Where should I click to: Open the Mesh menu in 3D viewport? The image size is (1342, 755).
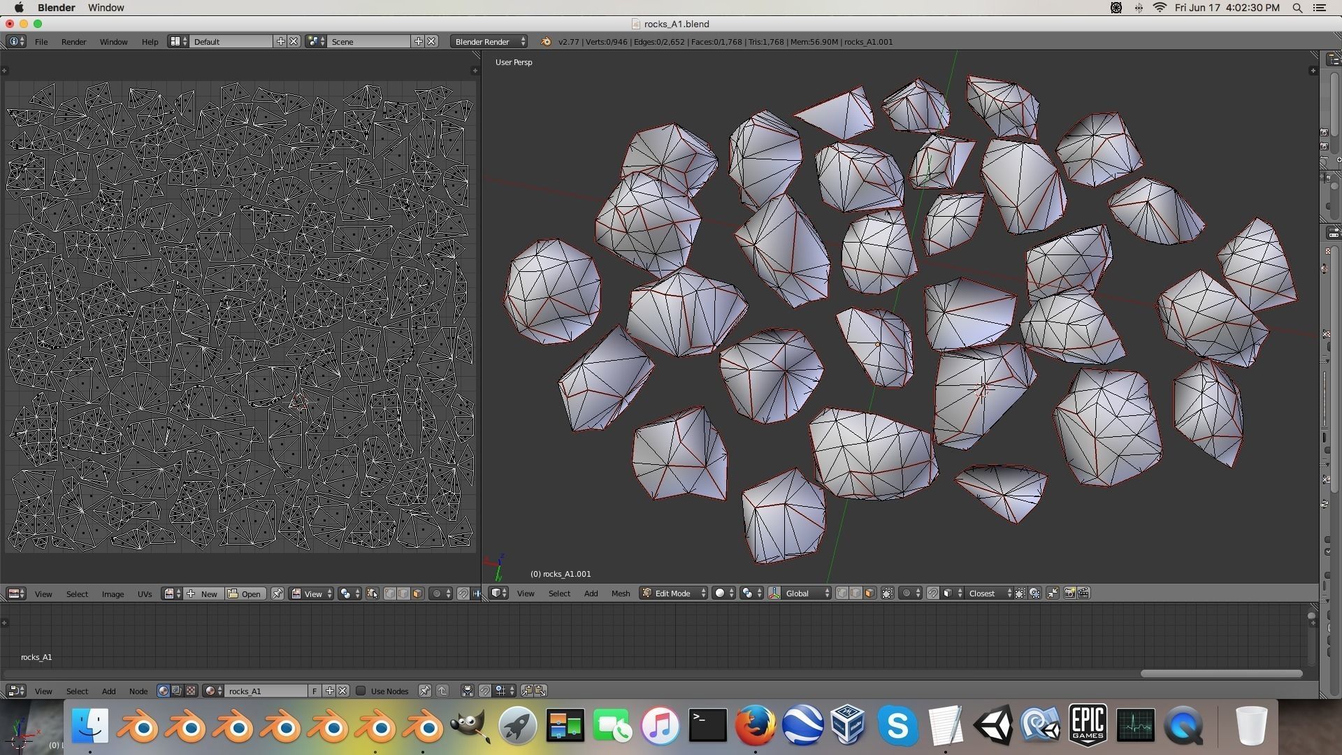[x=620, y=594]
